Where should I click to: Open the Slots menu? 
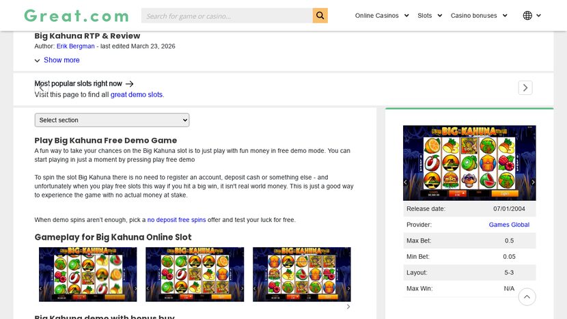point(430,16)
